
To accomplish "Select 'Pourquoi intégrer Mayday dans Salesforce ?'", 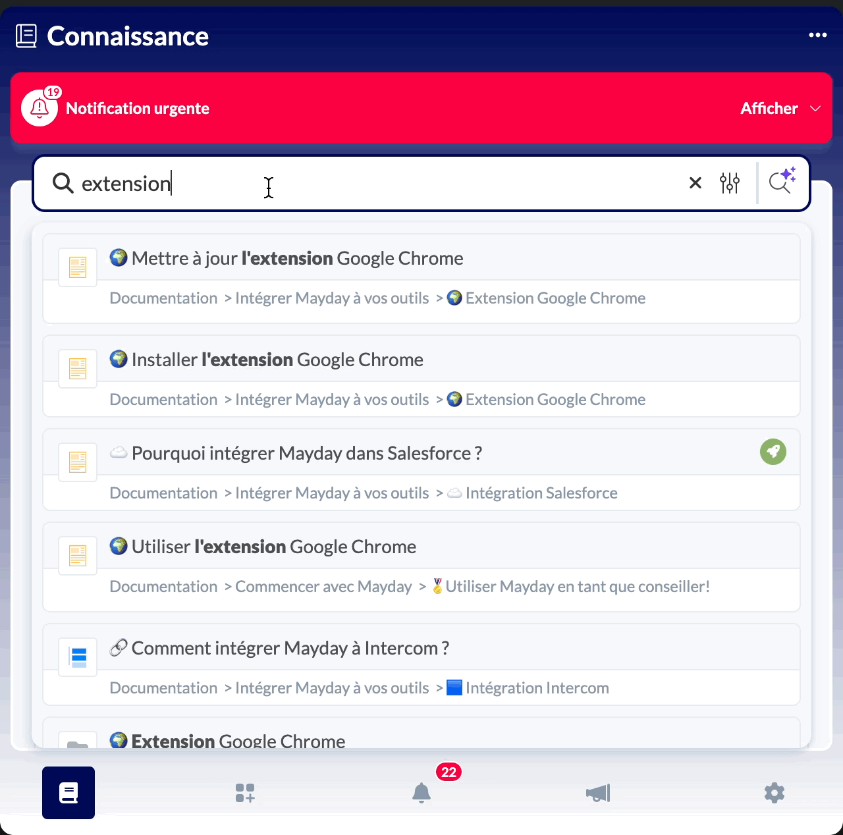I will pos(306,453).
